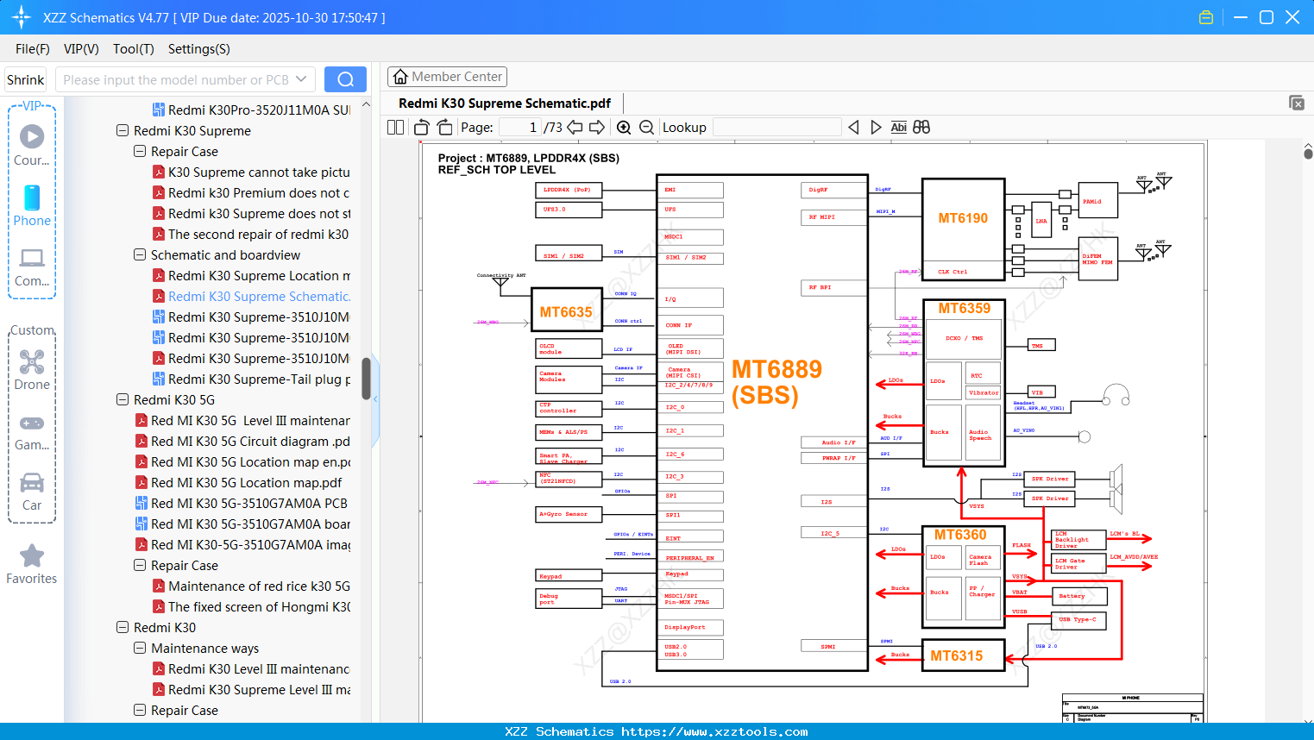Enable whole-word match with the Abi toggle
This screenshot has height=740, width=1314.
pos(899,127)
